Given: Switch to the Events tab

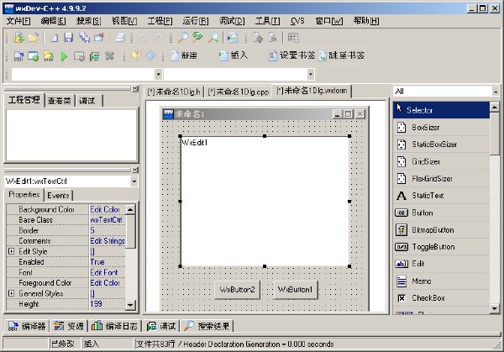Looking at the screenshot, I should 58,195.
